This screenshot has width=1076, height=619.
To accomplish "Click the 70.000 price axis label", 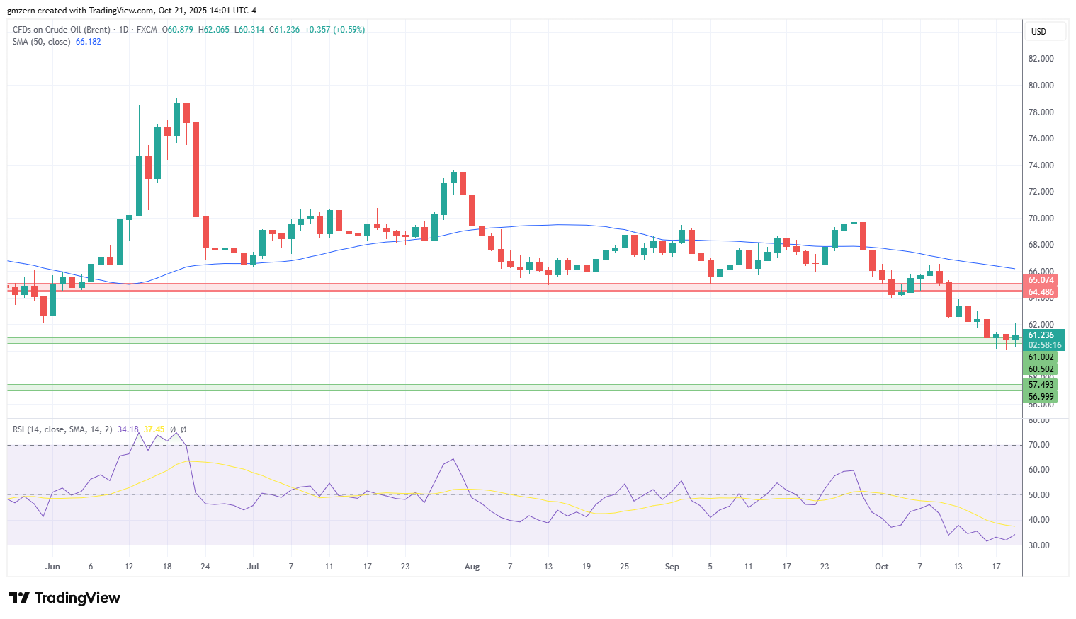I will (x=1041, y=219).
